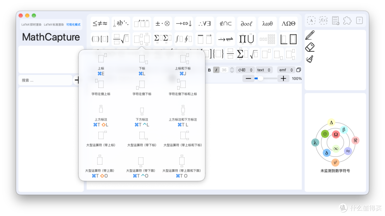Screen dimensions: 385x216
Task: Select the pencil handwriting tool
Action: (x=310, y=35)
